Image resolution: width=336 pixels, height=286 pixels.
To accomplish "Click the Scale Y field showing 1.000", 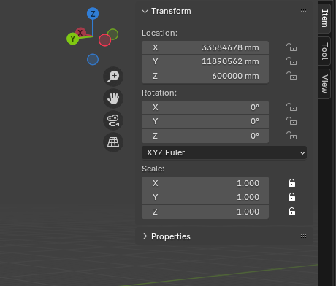I will [205, 197].
